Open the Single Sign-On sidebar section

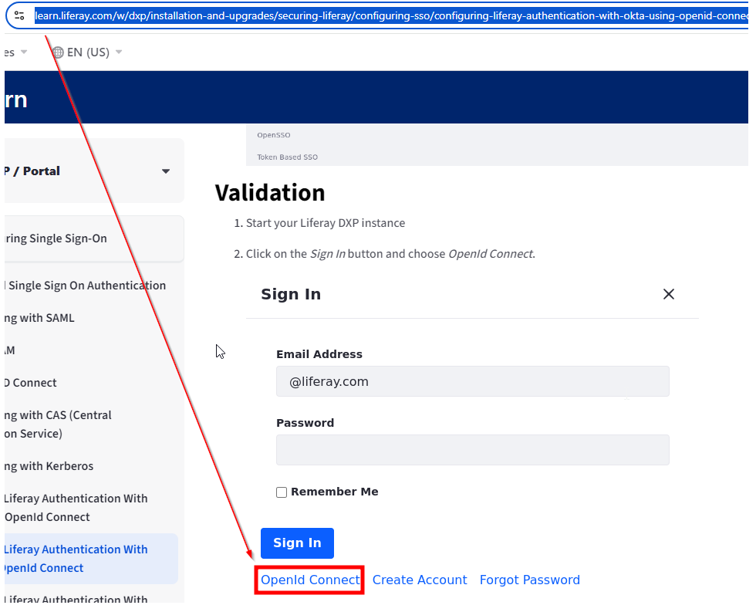point(93,238)
